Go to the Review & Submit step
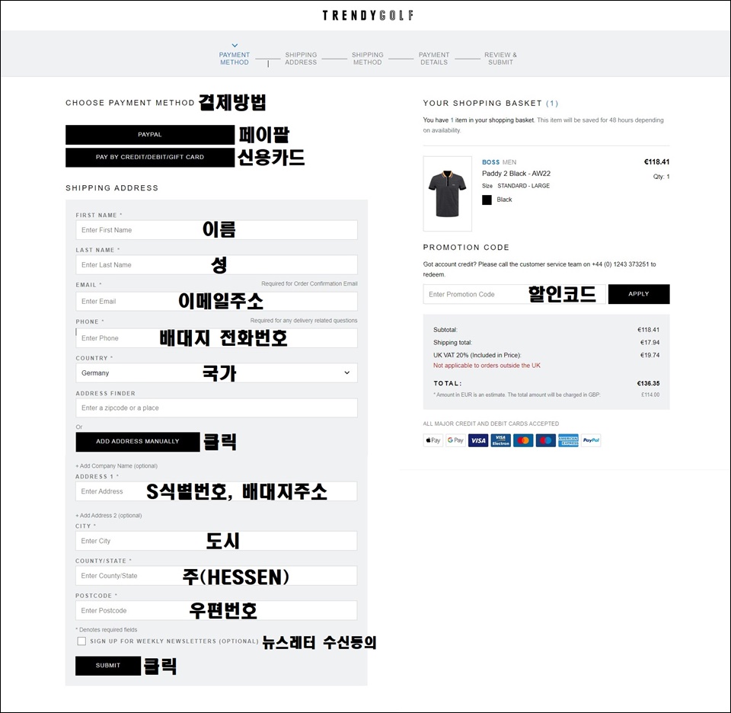The image size is (731, 713). click(500, 59)
